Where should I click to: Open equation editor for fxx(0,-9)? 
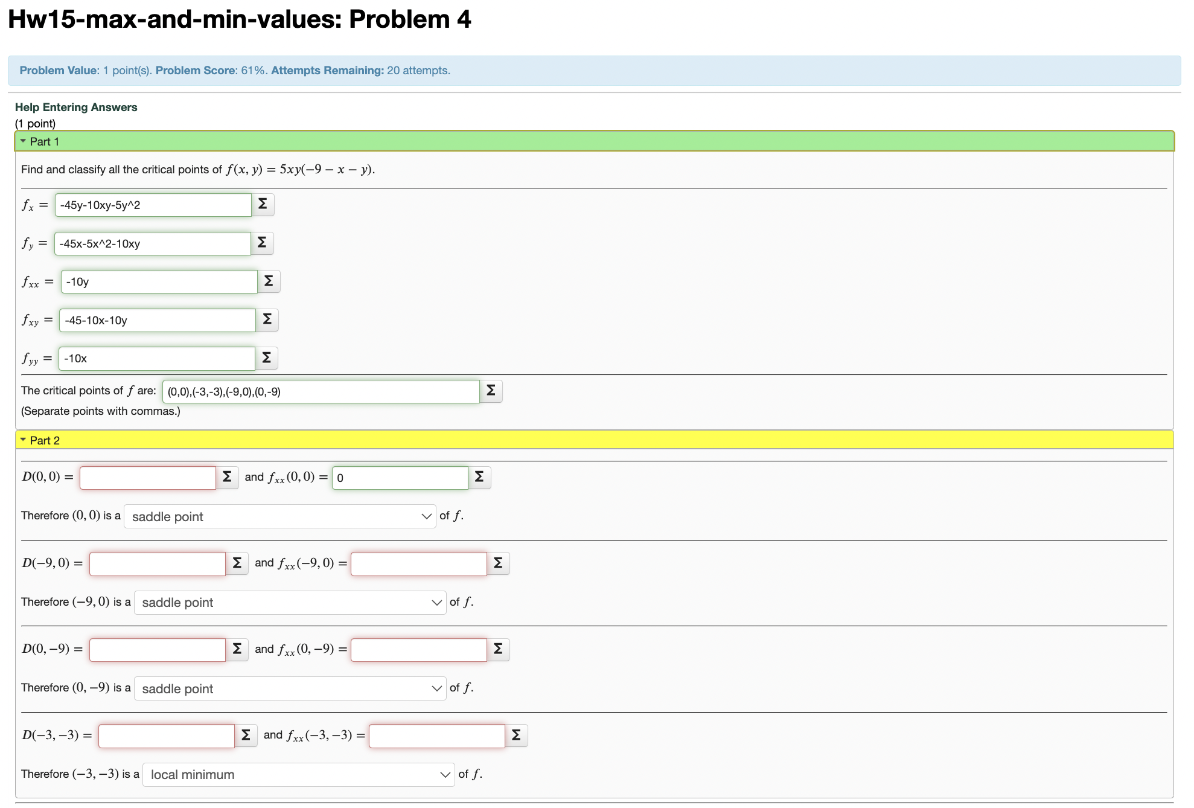point(498,649)
